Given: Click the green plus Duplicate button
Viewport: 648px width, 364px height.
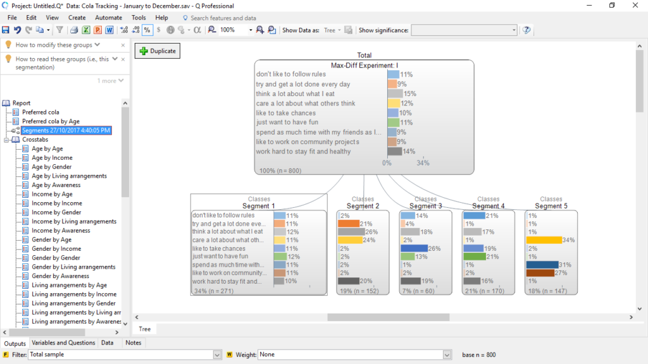Looking at the screenshot, I should coord(158,51).
